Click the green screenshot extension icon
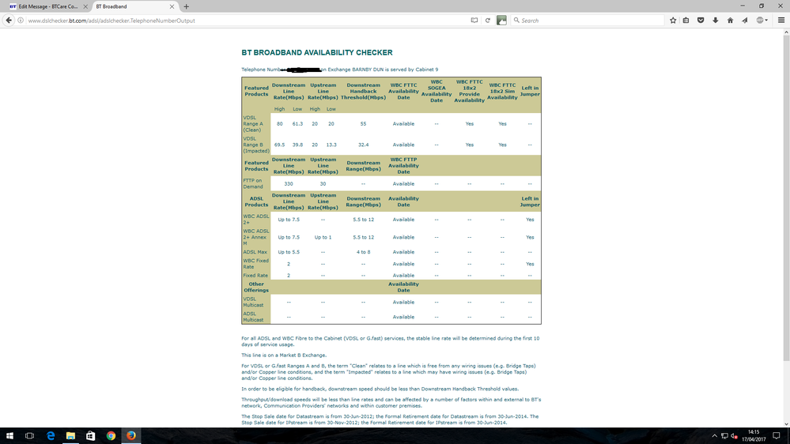Image resolution: width=790 pixels, height=444 pixels. [501, 20]
